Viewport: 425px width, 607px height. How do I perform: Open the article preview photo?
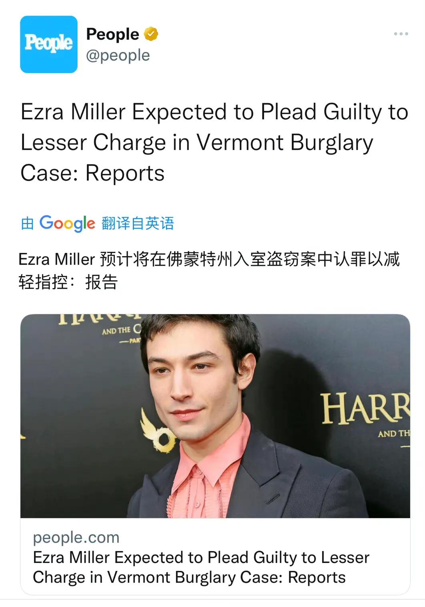tap(215, 416)
